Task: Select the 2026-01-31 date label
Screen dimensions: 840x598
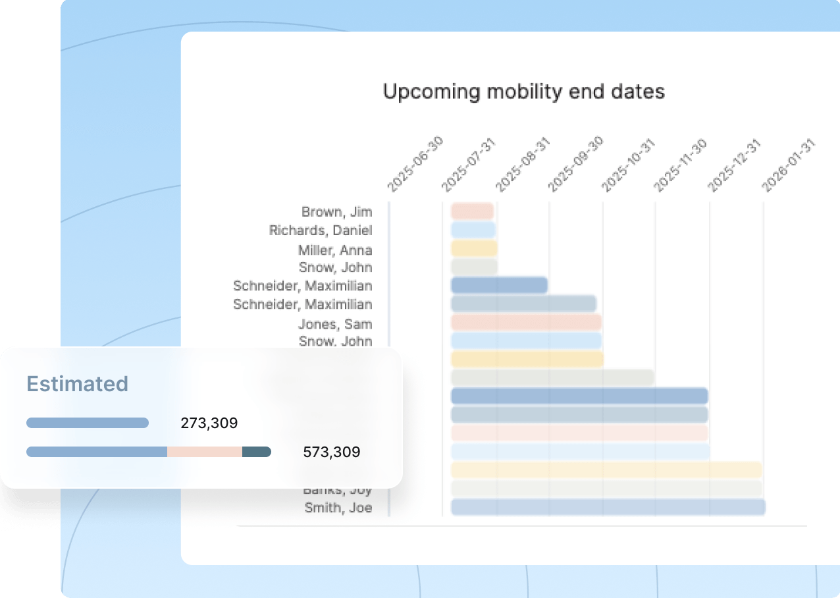Action: tap(788, 165)
